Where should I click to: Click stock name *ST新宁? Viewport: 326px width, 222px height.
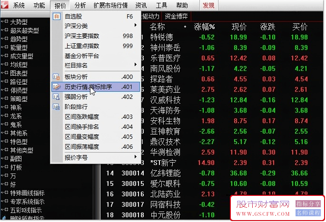[x=163, y=163]
